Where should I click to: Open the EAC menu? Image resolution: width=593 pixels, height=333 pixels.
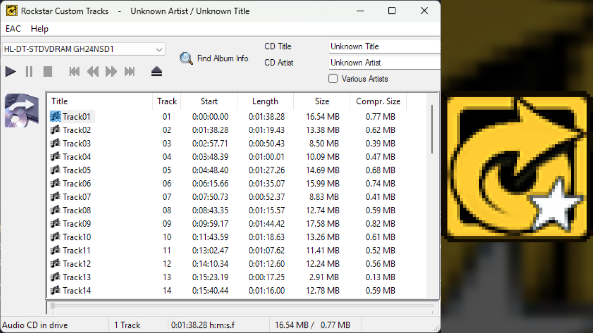pos(13,29)
